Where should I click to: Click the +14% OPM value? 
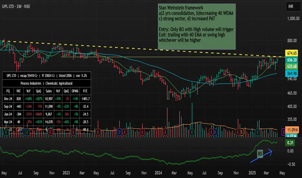tap(75, 99)
